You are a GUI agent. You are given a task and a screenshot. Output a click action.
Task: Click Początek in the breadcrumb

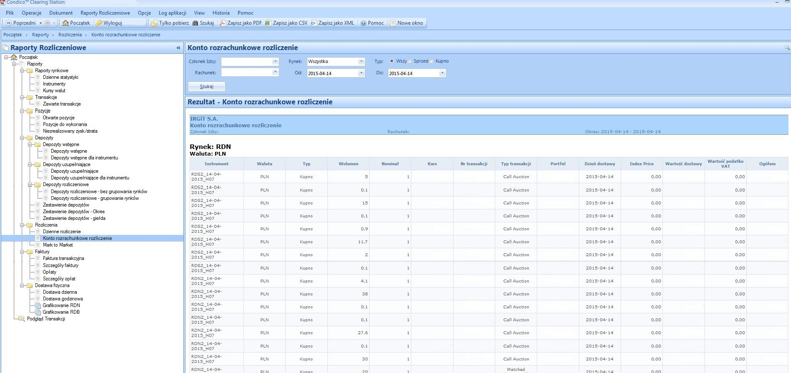(x=13, y=35)
